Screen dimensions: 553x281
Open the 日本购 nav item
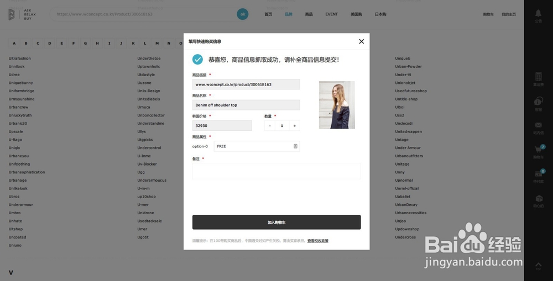380,14
